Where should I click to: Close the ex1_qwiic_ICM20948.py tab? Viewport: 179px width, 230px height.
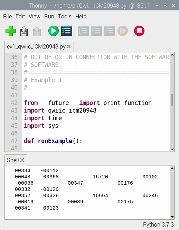tap(69, 46)
